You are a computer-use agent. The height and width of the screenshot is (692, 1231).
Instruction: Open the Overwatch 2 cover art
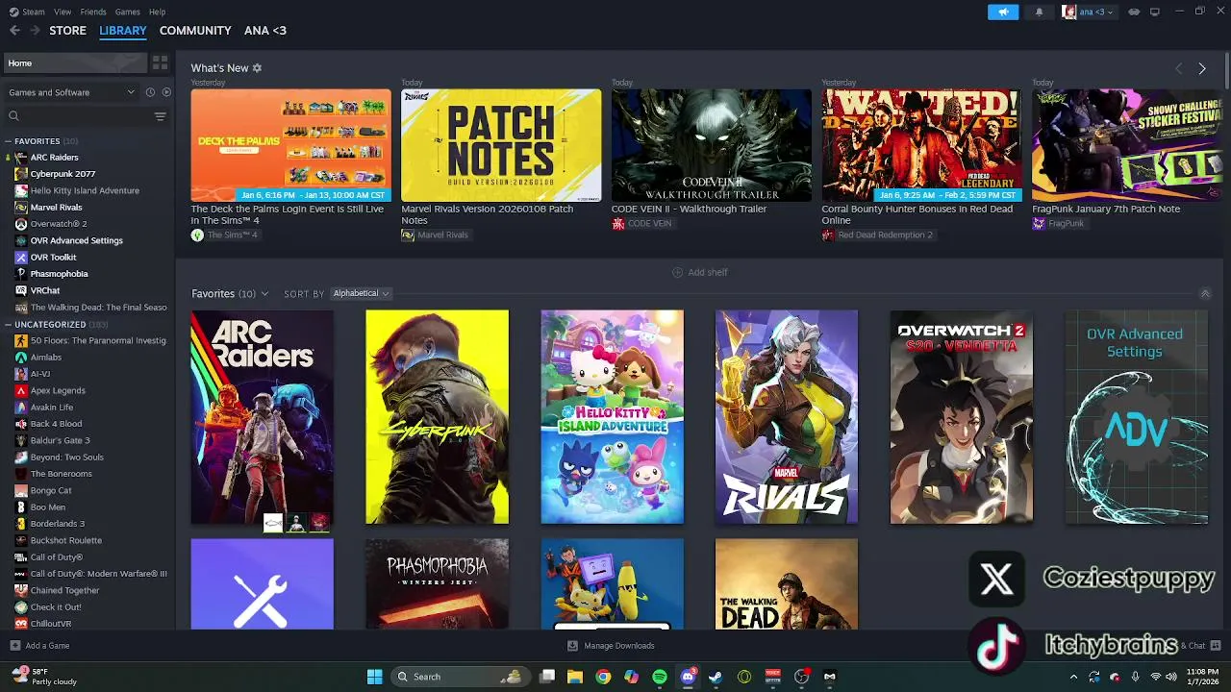tap(962, 417)
